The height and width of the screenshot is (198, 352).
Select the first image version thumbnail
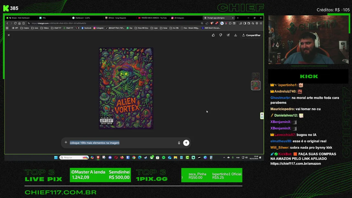(x=256, y=76)
